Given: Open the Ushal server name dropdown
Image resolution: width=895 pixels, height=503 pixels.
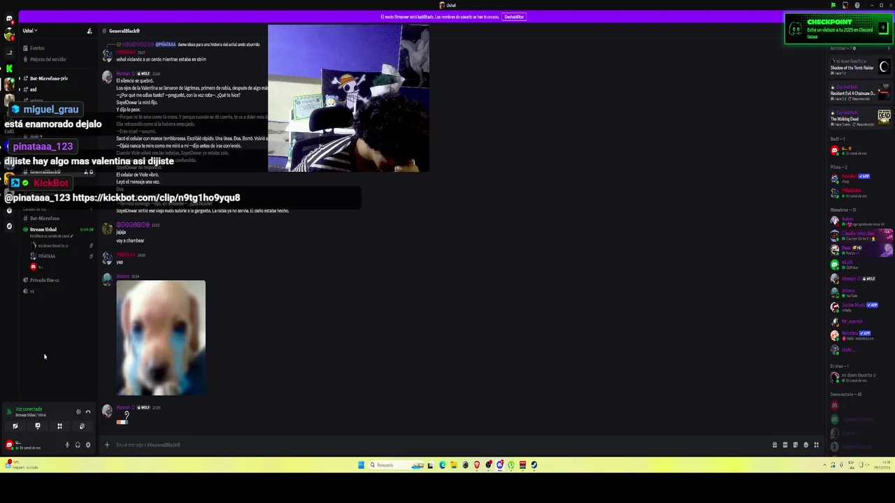Looking at the screenshot, I should coord(30,31).
